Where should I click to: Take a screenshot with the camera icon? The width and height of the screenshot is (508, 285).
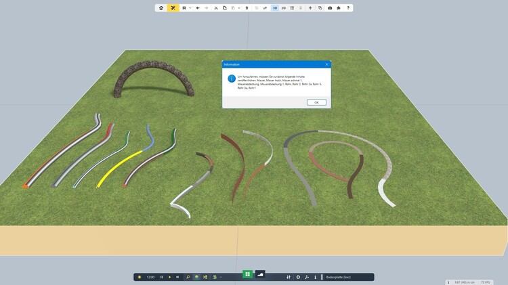click(330, 7)
